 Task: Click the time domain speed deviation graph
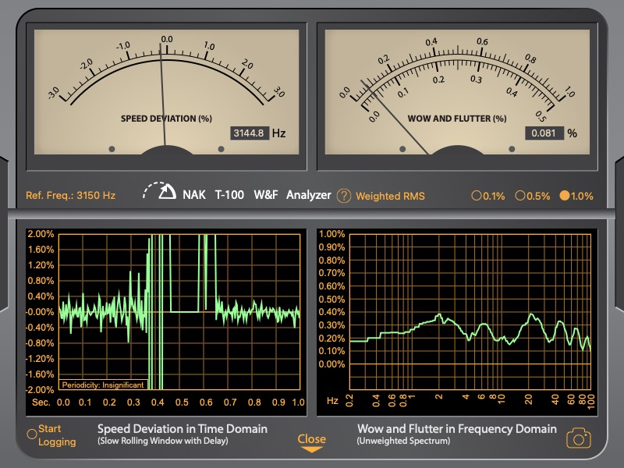click(x=179, y=312)
